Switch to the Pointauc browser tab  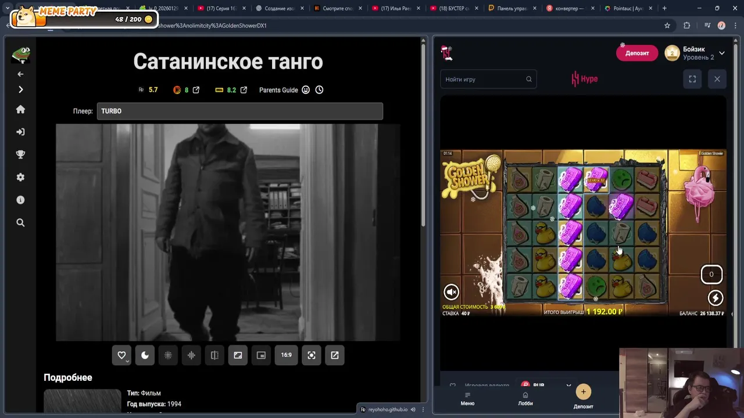629,8
